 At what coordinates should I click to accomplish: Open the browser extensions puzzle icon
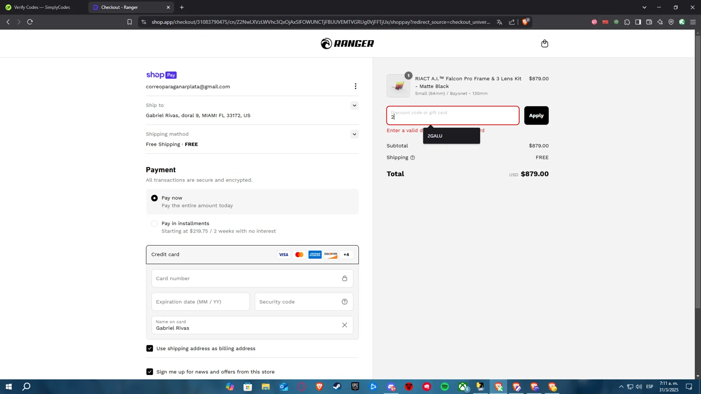pos(627,22)
